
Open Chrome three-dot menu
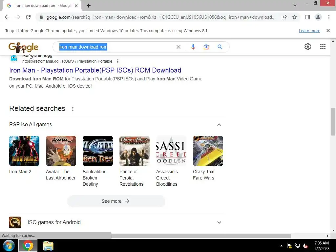pyautogui.click(x=329, y=17)
